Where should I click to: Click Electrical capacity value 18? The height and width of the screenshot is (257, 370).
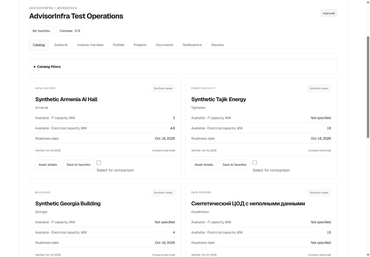click(x=329, y=128)
